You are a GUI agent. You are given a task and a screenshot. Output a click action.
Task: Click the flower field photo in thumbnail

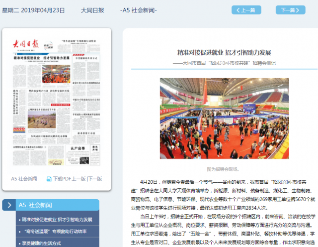[42, 120]
